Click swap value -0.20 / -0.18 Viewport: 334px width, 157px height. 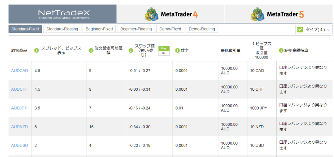(140, 145)
